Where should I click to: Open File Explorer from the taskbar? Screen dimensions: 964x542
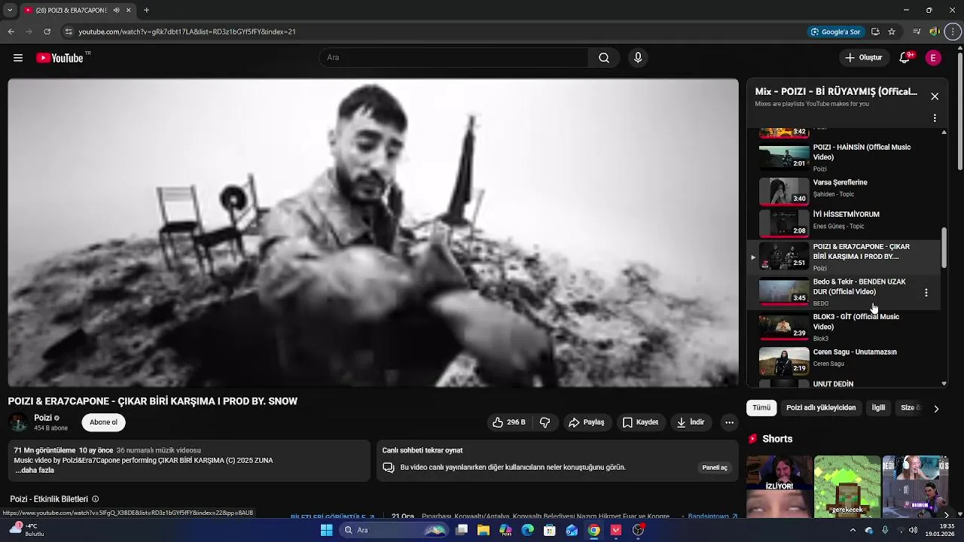coord(484,530)
